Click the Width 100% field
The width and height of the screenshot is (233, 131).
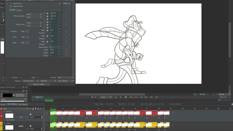54,50
